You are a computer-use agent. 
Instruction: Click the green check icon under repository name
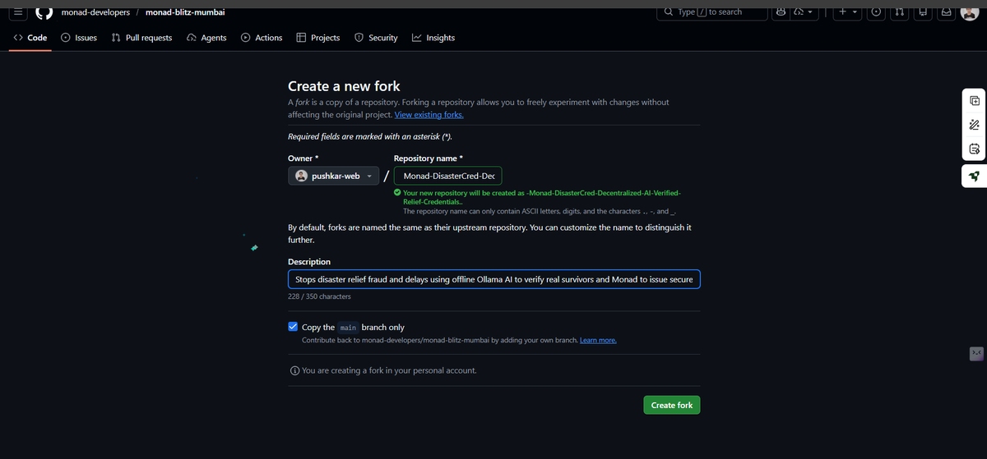398,192
